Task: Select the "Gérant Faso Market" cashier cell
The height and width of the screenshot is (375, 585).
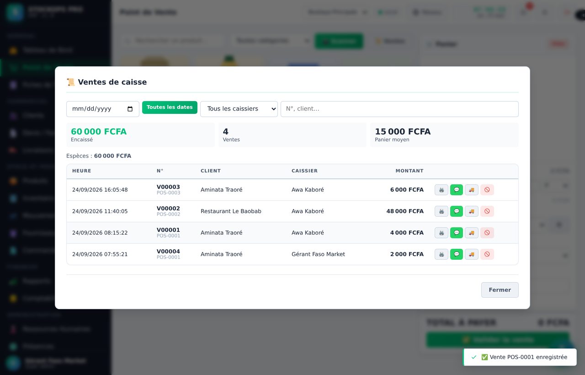Action: (318, 254)
